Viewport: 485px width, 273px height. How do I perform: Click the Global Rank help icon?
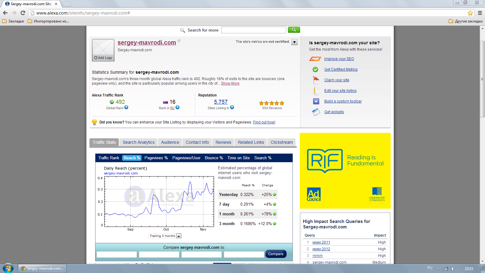pos(126,107)
